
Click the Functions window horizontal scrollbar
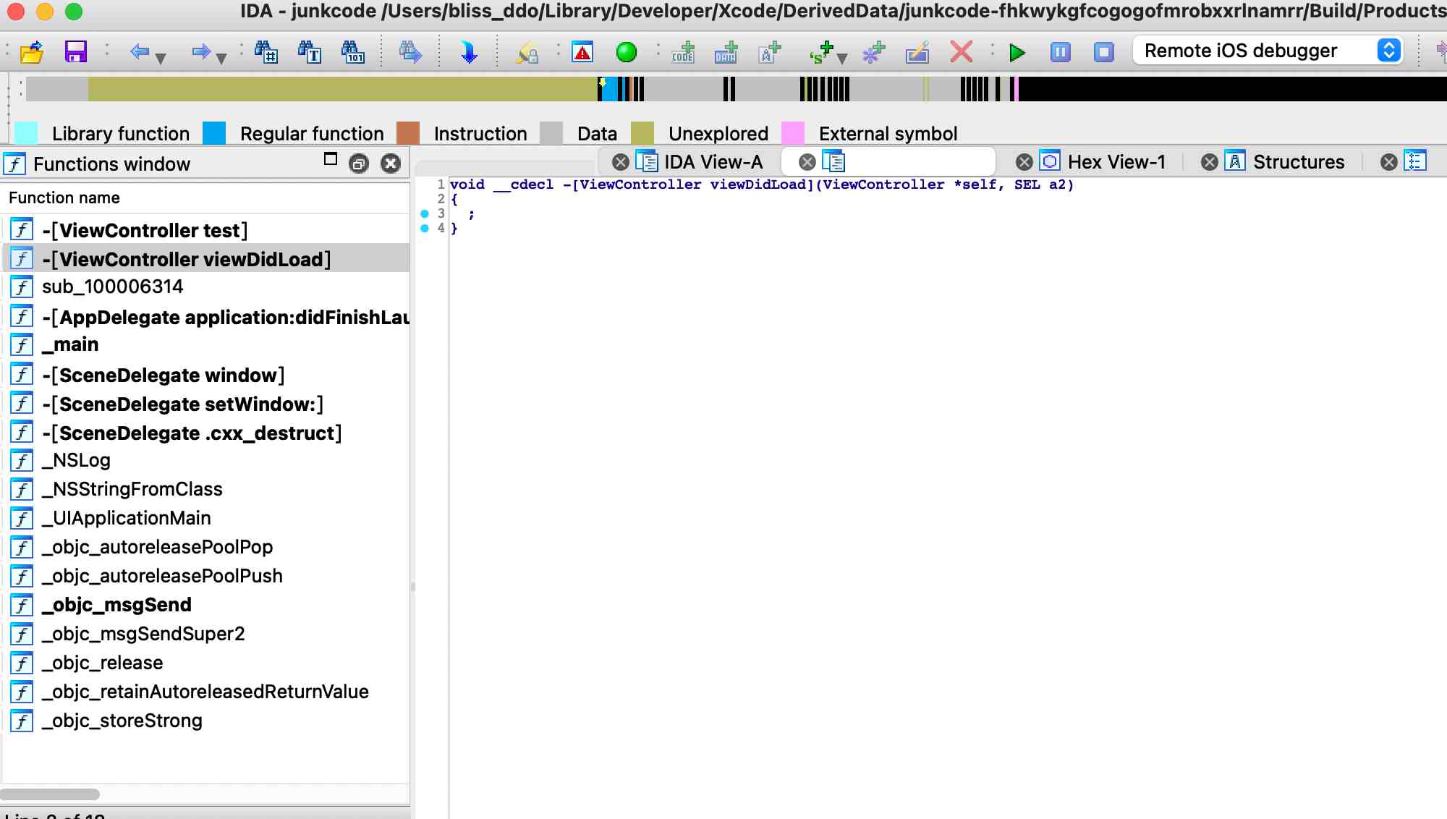[51, 794]
